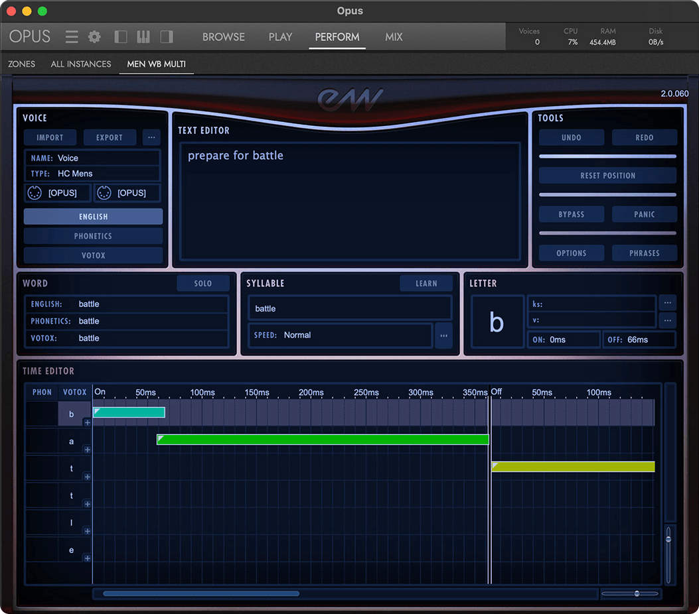Click the REDO button
The height and width of the screenshot is (614, 699).
[x=645, y=137]
